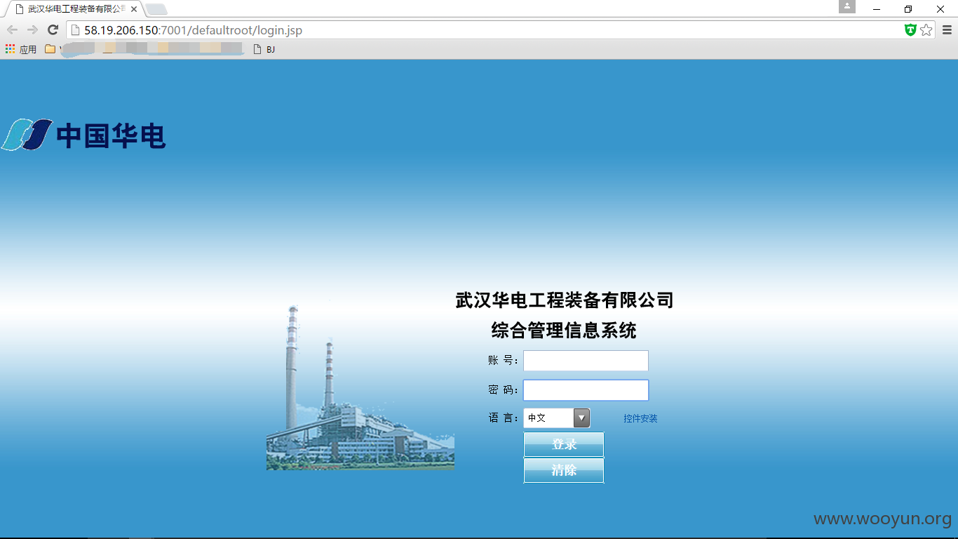The height and width of the screenshot is (539, 958).
Task: Restore down the browser window
Action: coord(908,9)
